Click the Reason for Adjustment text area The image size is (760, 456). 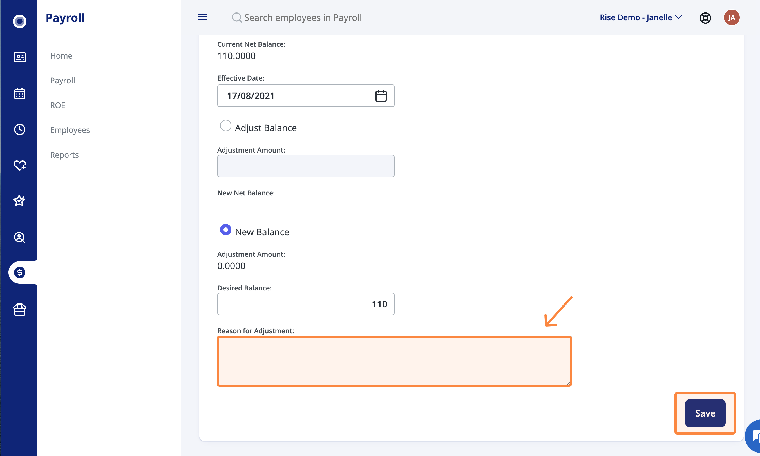(x=394, y=361)
